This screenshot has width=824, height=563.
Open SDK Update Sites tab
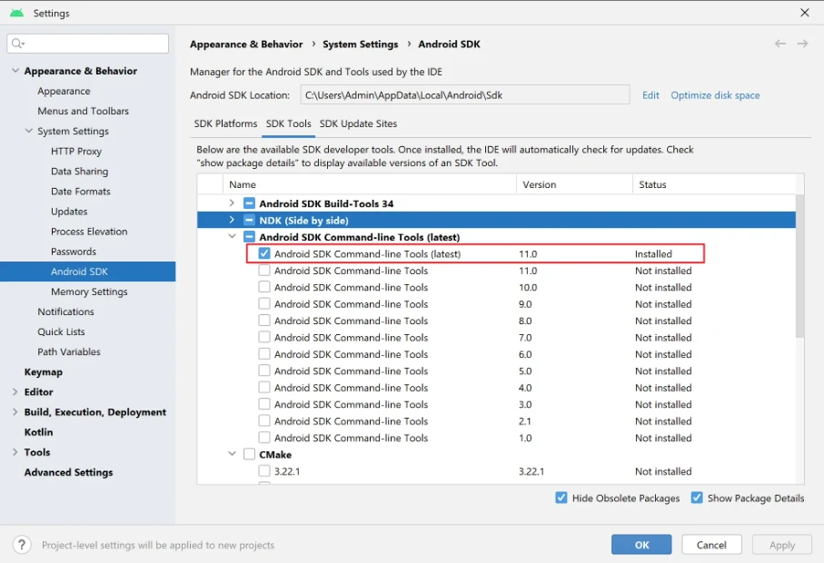pyautogui.click(x=358, y=123)
